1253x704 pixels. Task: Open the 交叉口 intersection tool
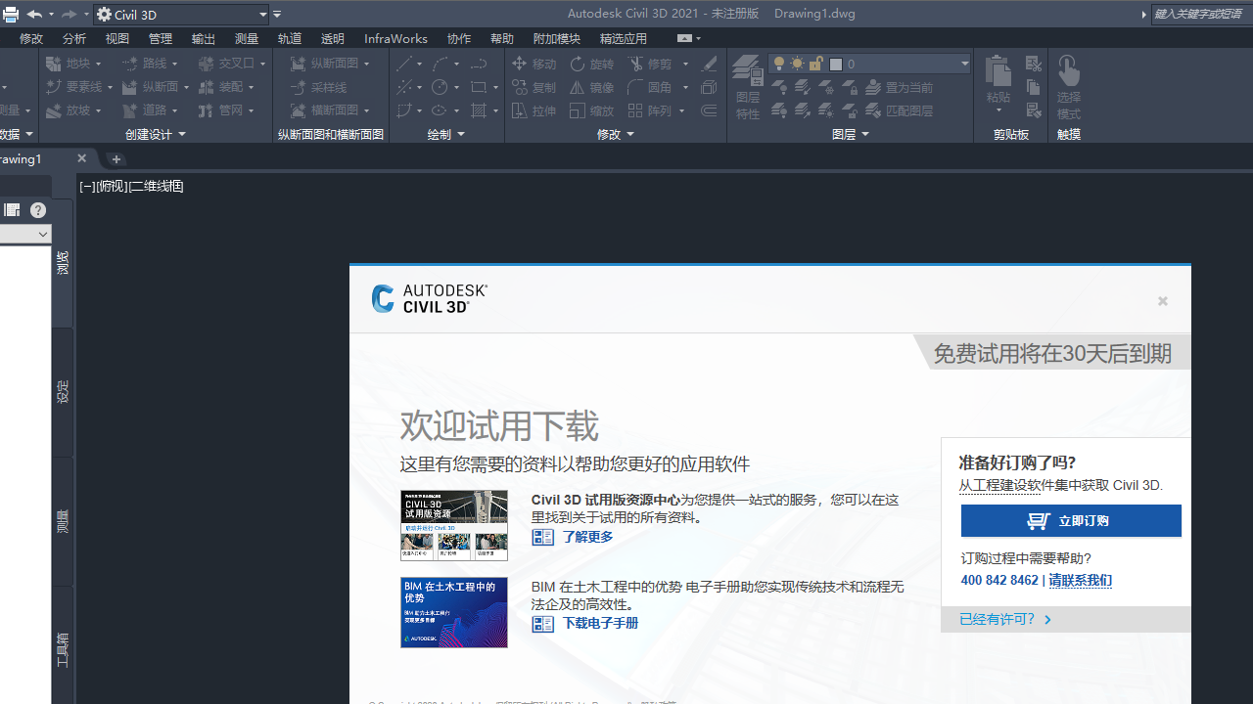tap(232, 64)
